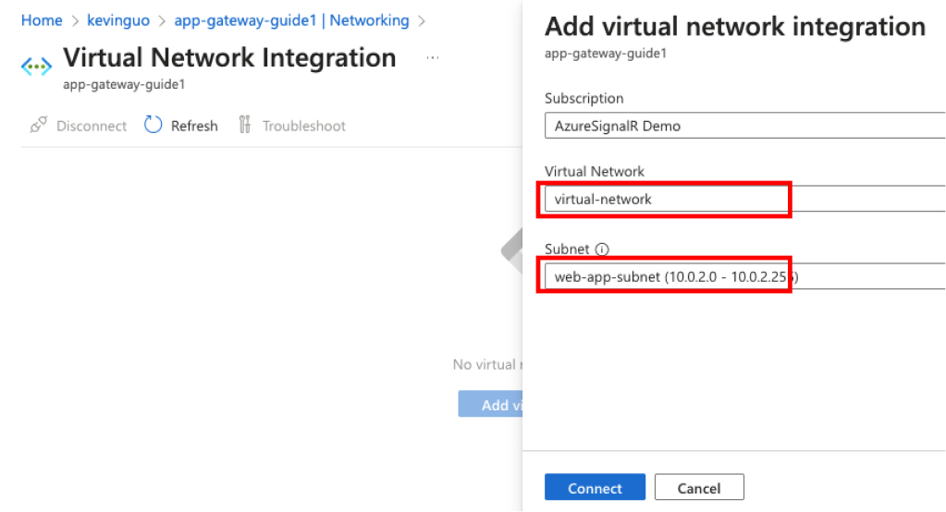Click the Virtual Network Integration page icon
Screen dimensions: 946x512
[37, 67]
